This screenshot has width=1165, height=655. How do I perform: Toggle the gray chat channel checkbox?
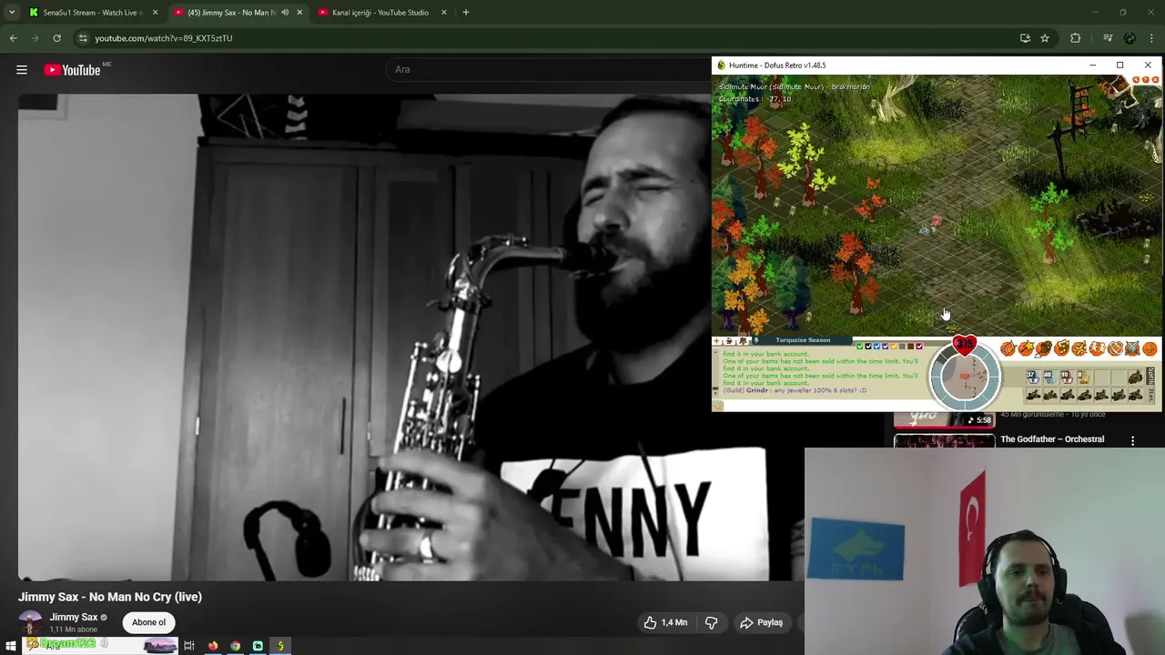(x=902, y=347)
